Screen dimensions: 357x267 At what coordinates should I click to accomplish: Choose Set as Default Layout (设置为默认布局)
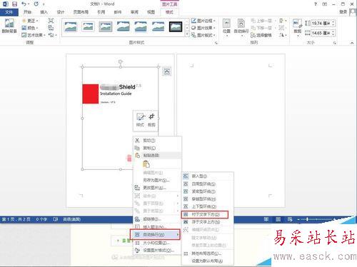pyautogui.click(x=207, y=261)
